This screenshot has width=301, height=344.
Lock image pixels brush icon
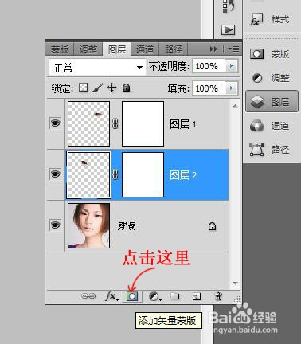[98, 88]
